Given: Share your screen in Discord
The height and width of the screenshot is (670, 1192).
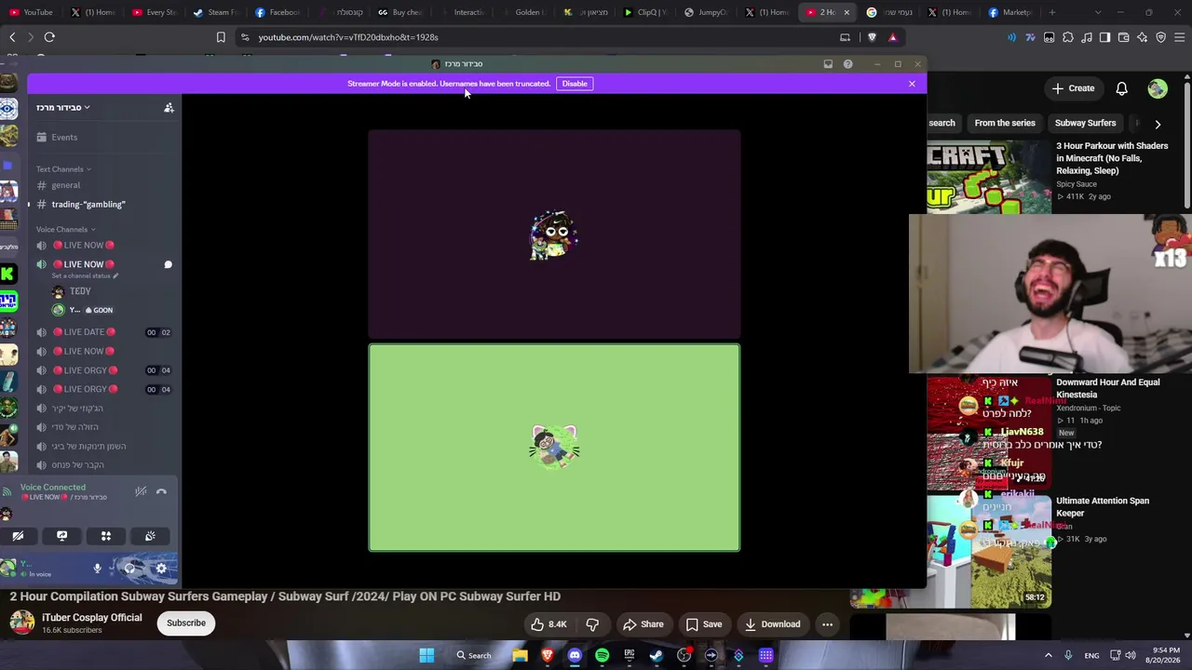Looking at the screenshot, I should [x=61, y=536].
